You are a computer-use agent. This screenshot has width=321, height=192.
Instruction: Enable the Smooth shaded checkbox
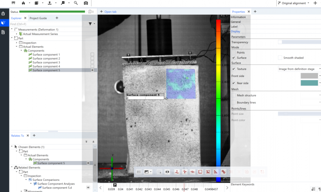click(x=280, y=58)
